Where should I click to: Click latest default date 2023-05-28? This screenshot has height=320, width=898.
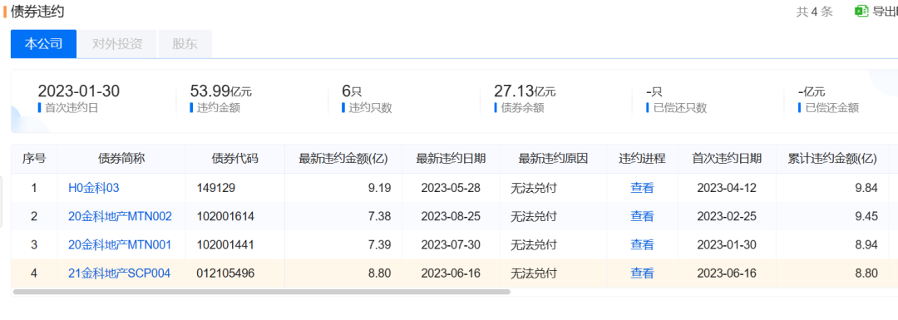pyautogui.click(x=451, y=188)
